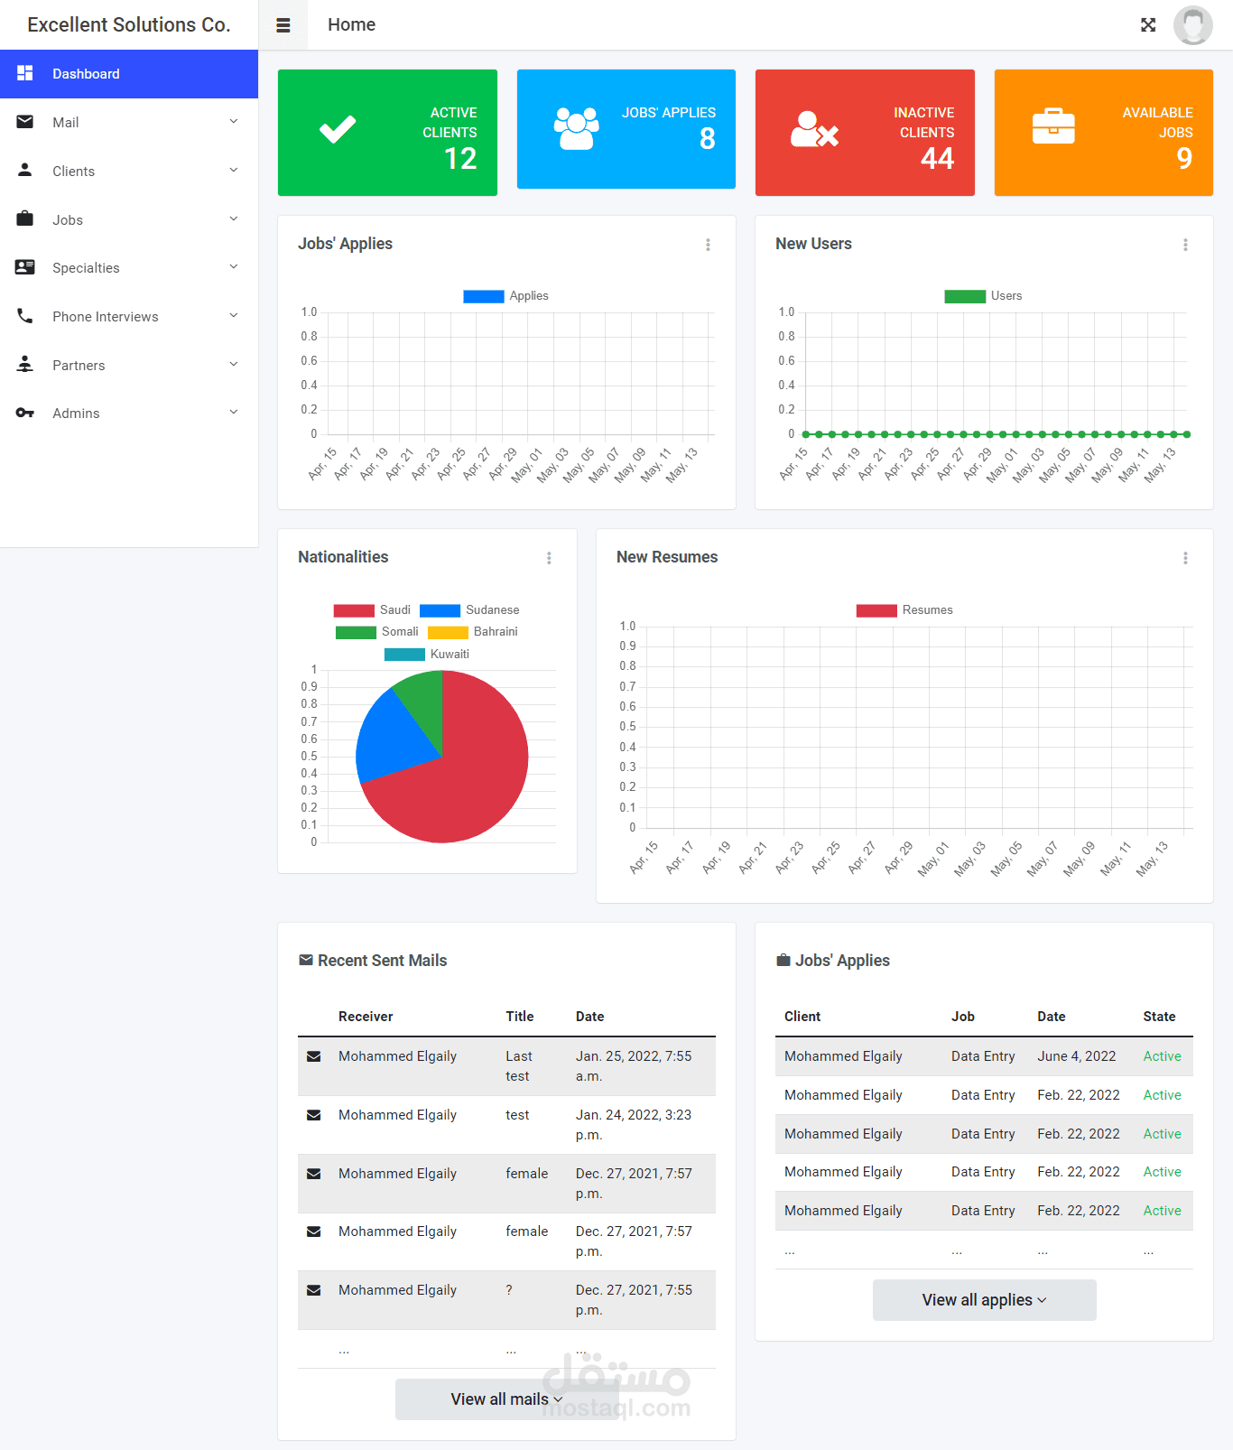1233x1450 pixels.
Task: Select Specialties in the sidebar
Action: pos(129,267)
